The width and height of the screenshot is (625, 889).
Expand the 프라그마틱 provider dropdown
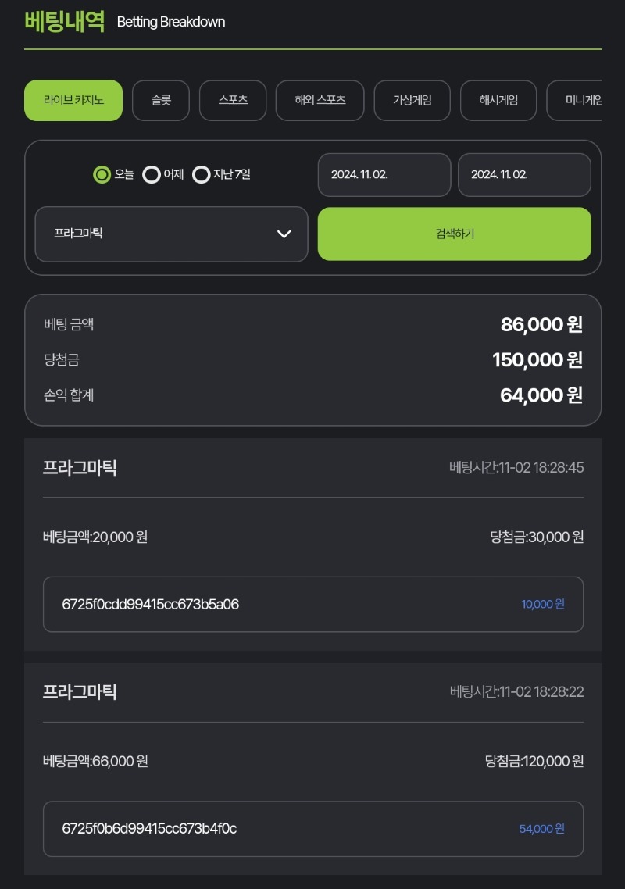point(171,234)
